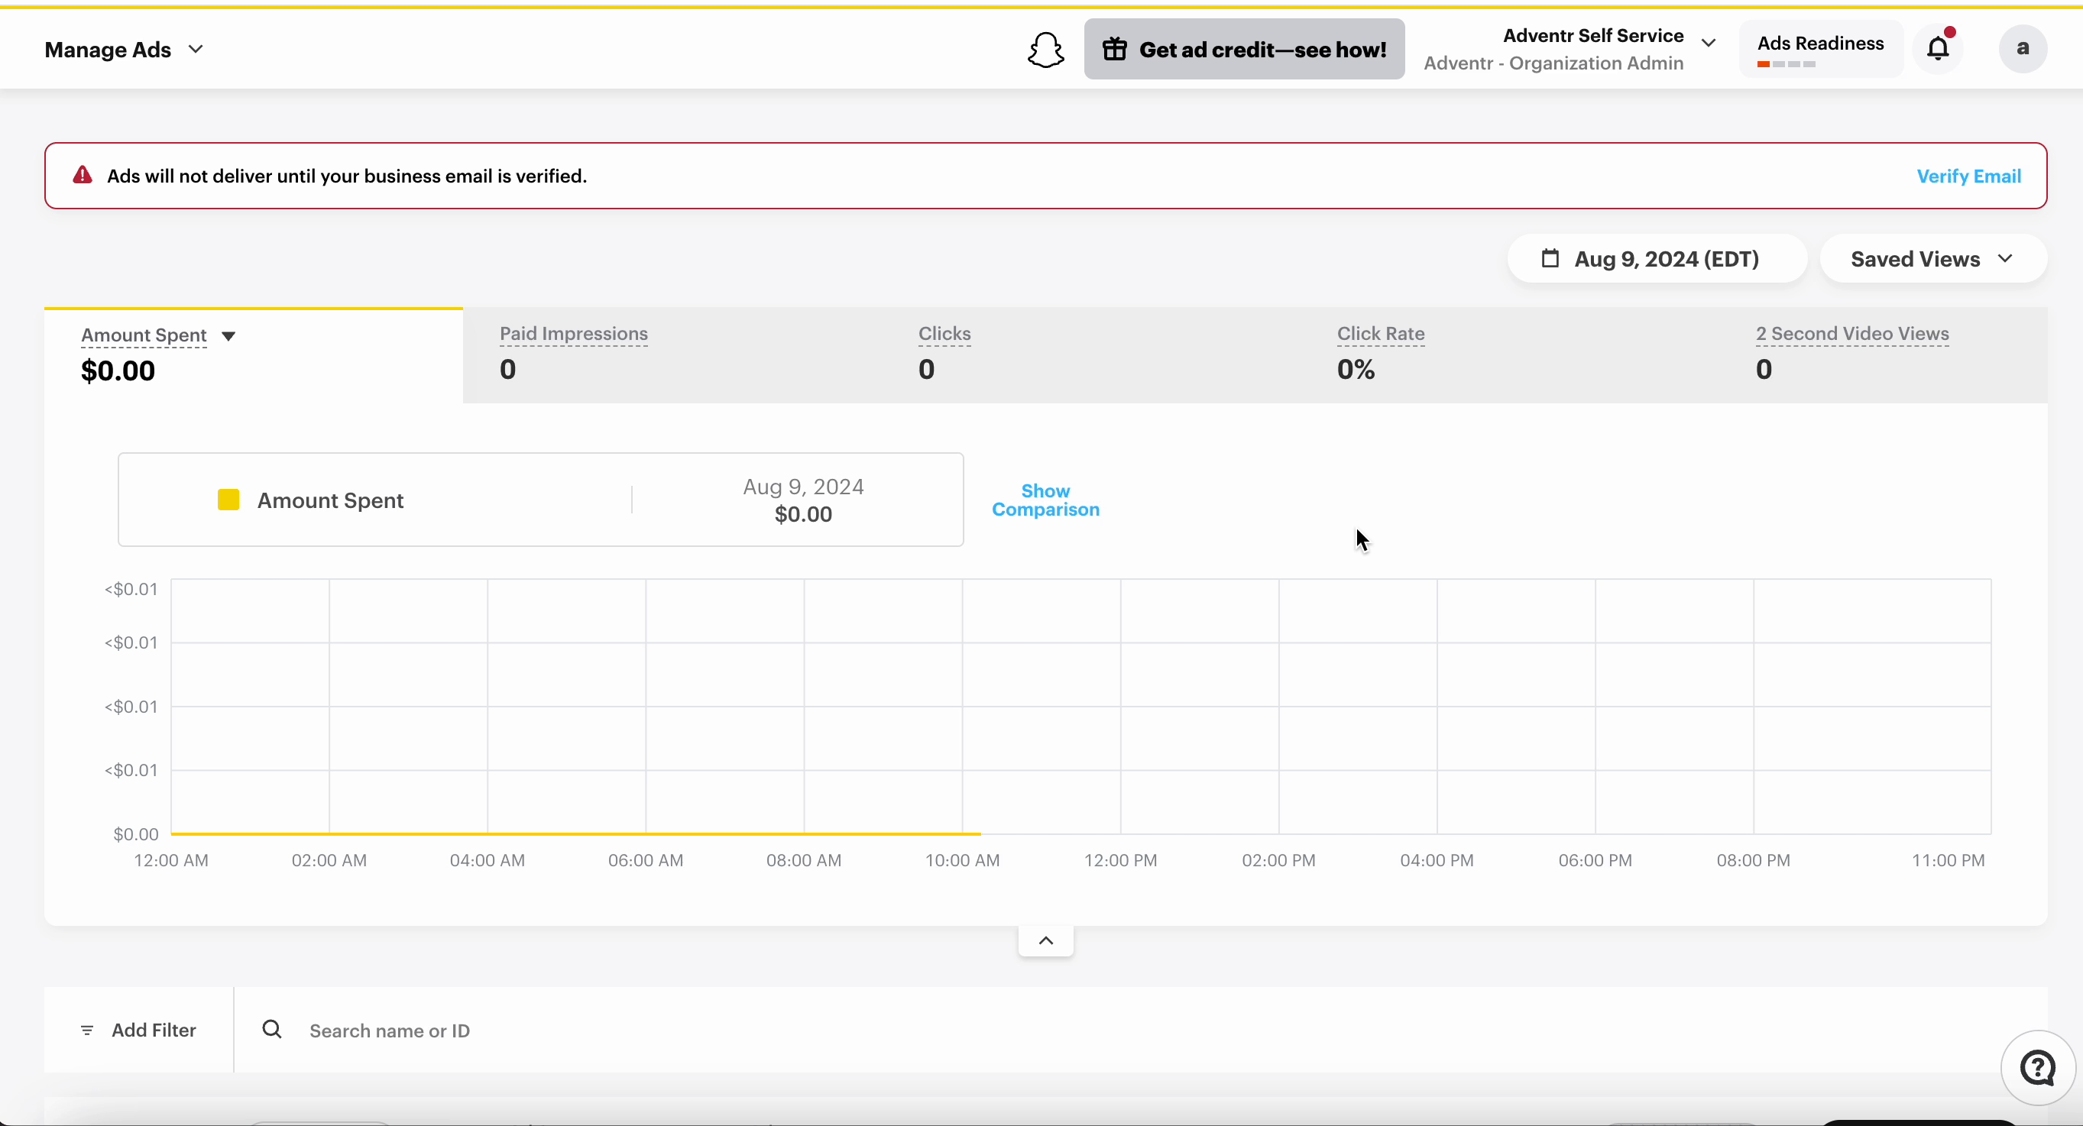Image resolution: width=2083 pixels, height=1126 pixels.
Task: Click the search magnifier icon
Action: click(x=272, y=1029)
